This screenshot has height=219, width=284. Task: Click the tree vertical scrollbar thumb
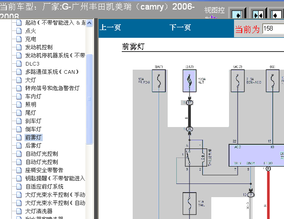[90, 99]
